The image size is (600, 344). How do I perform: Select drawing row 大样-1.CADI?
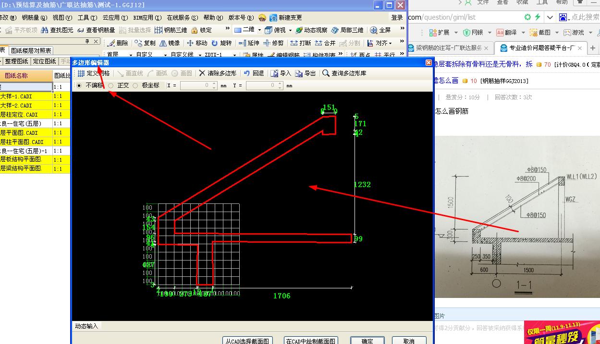click(26, 96)
